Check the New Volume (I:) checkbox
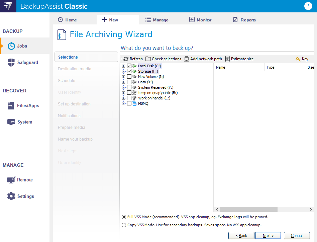This screenshot has height=242, width=317. click(x=129, y=77)
